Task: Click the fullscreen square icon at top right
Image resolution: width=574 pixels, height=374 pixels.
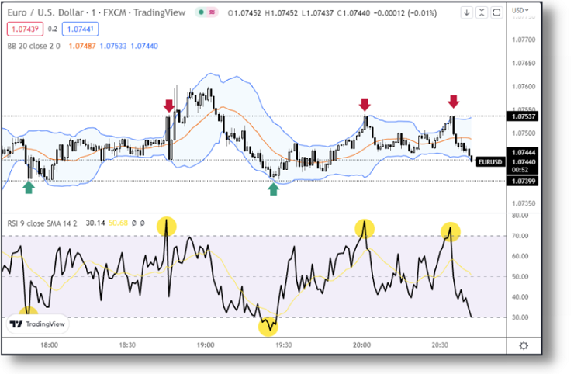Action: [x=496, y=13]
